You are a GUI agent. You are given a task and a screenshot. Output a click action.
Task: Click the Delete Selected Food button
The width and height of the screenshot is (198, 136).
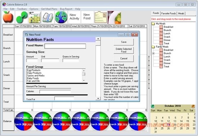click(123, 51)
